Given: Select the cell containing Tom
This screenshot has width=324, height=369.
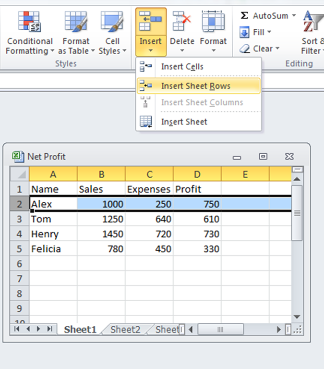Looking at the screenshot, I should (53, 219).
